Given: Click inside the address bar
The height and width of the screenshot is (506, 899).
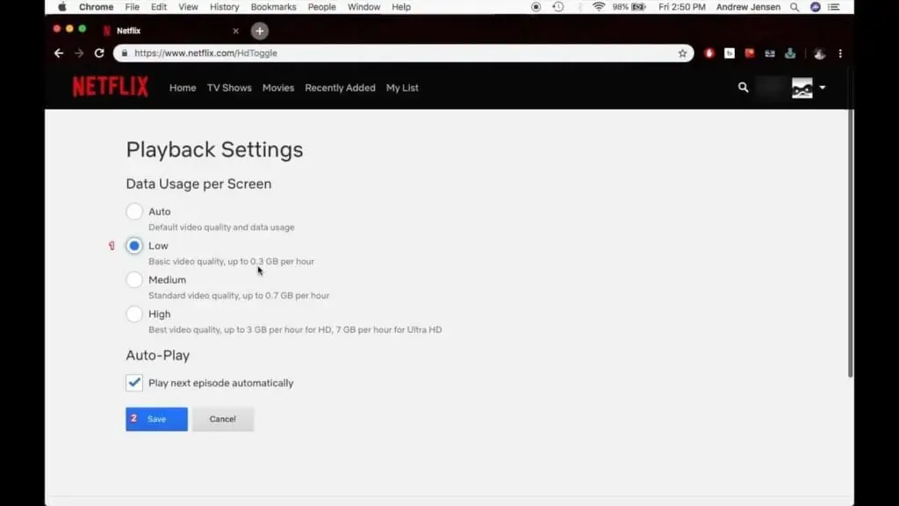Looking at the screenshot, I should 351,53.
